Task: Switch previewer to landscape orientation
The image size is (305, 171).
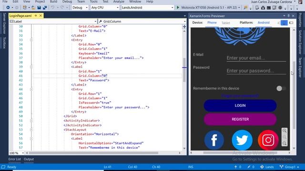Action: pos(291,23)
